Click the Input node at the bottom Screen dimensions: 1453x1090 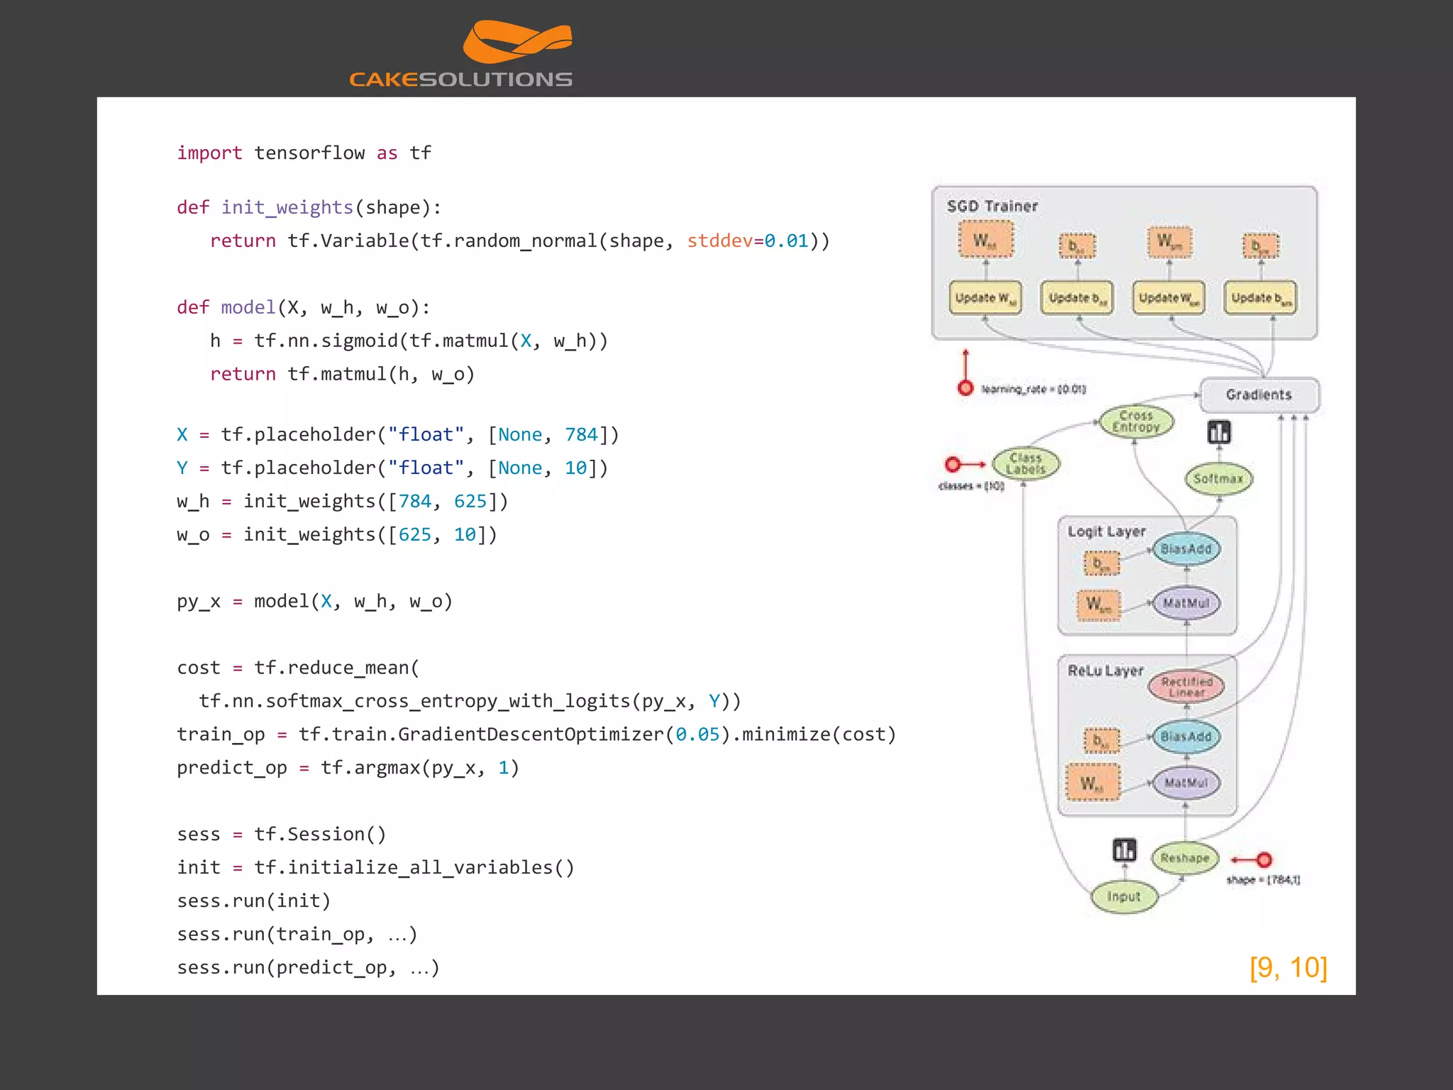1124,897
